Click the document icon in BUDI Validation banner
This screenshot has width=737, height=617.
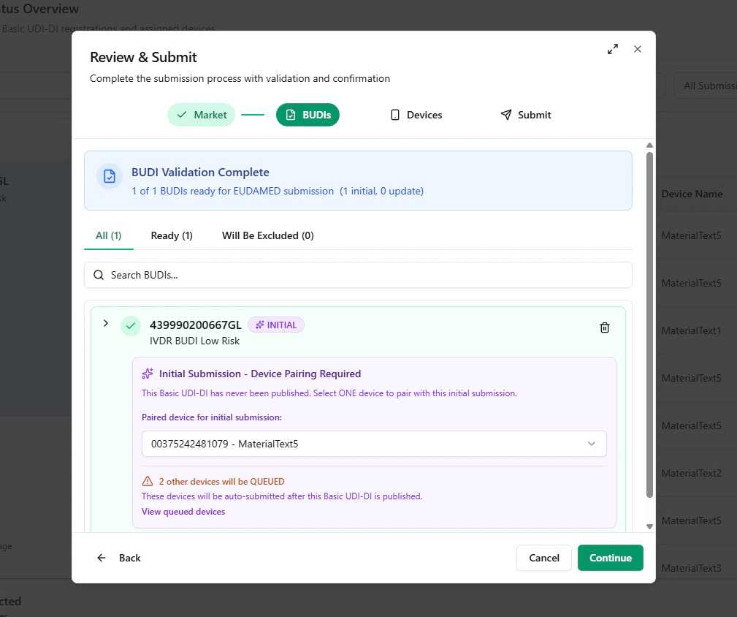click(109, 177)
